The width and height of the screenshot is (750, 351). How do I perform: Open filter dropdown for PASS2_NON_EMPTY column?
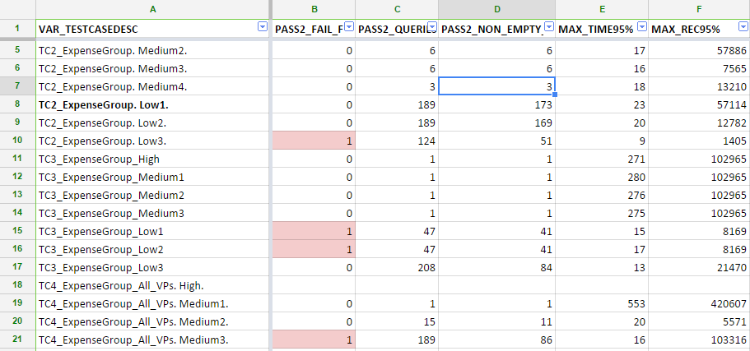click(x=549, y=26)
